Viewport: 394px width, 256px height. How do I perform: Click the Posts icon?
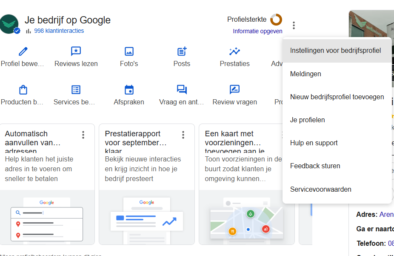(x=182, y=52)
